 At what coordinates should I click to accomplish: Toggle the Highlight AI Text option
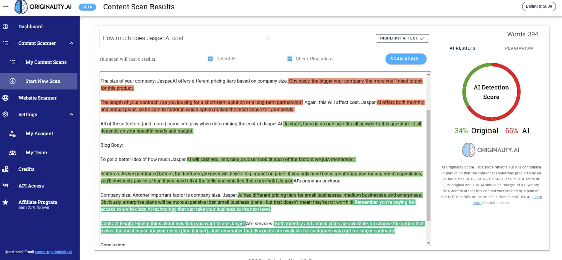[x=402, y=38]
